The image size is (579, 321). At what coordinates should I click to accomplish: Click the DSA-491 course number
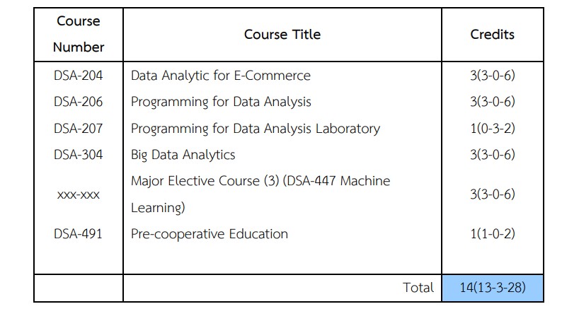[x=79, y=234]
